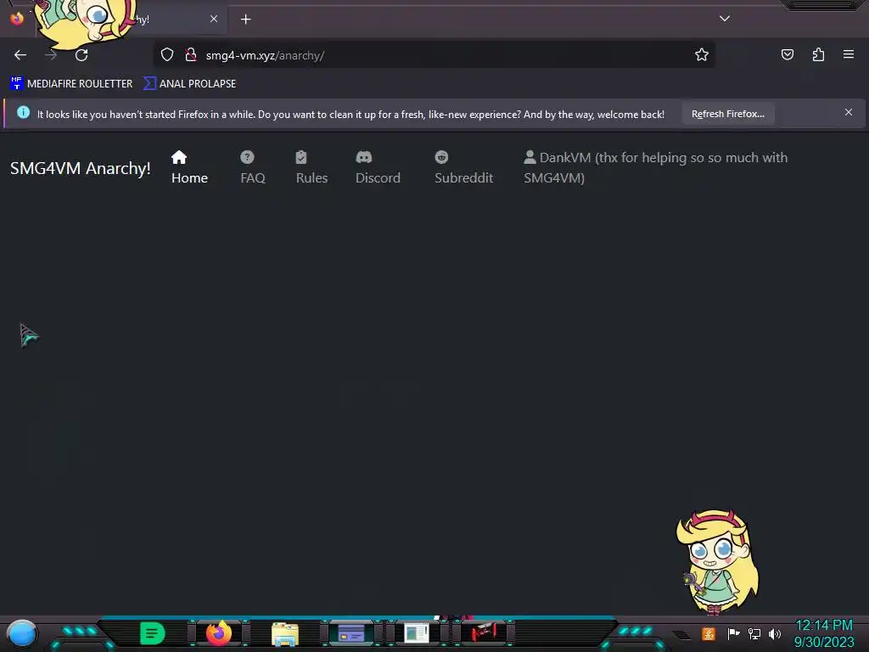Screen dimensions: 869x652
Task: Open File Explorer from the taskbar
Action: [285, 634]
